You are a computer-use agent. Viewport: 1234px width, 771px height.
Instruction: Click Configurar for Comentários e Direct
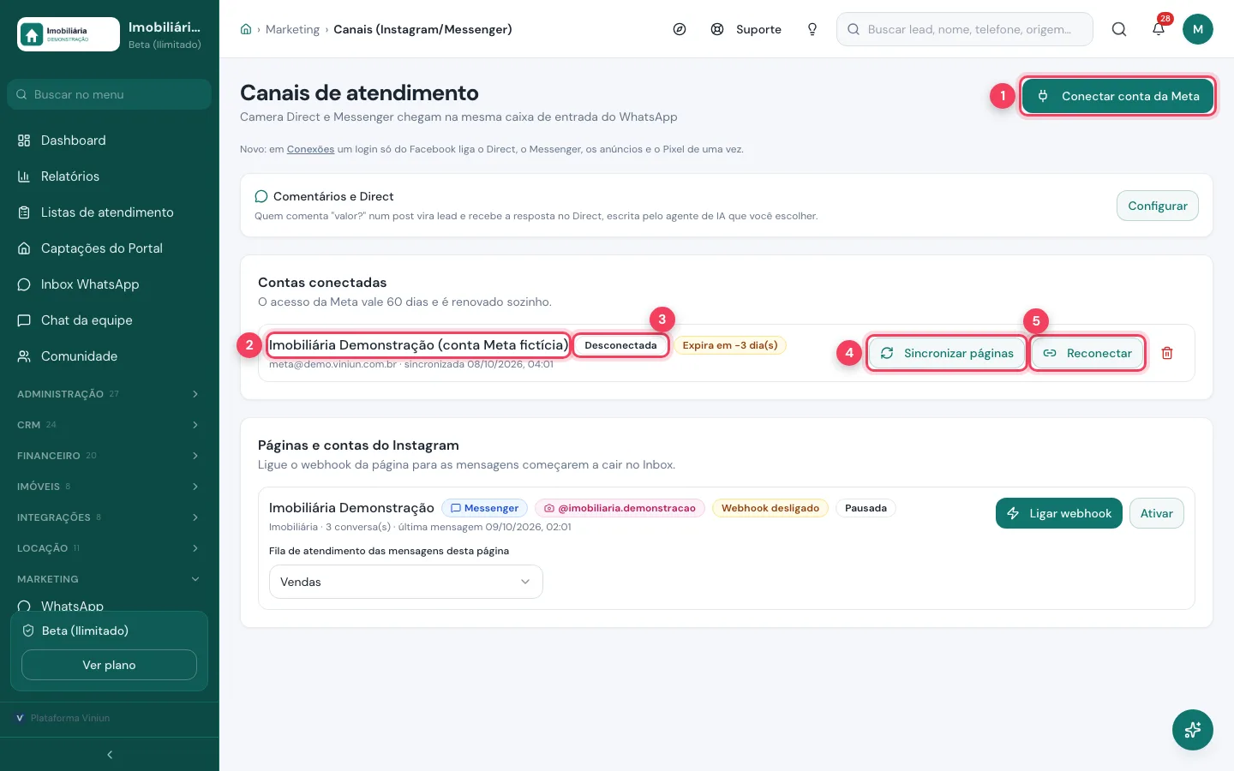1158,206
